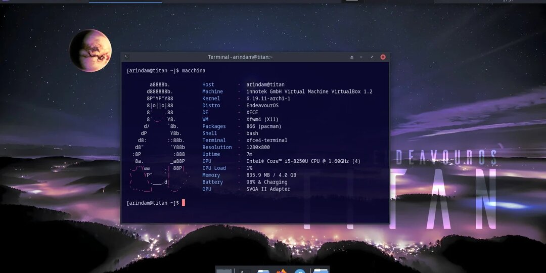This screenshot has width=546, height=273.
Task: Open the terminal window menu icon in title bar
Action: pyautogui.click(x=127, y=57)
